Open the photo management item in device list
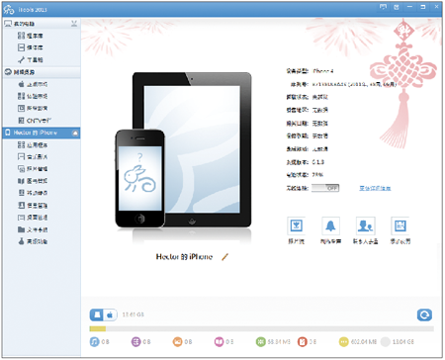The image size is (445, 360). 33,169
